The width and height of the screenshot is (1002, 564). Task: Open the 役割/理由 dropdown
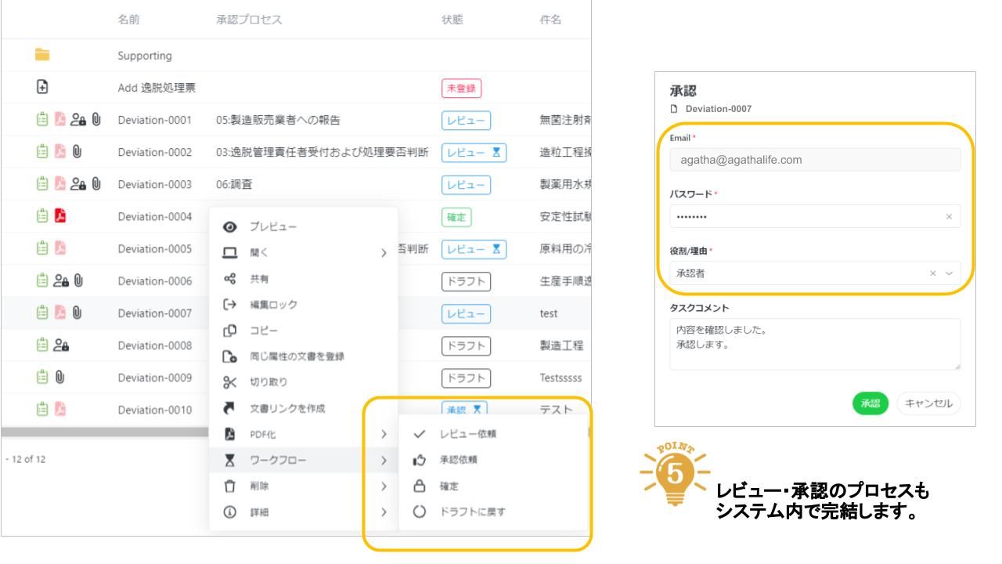pyautogui.click(x=950, y=273)
